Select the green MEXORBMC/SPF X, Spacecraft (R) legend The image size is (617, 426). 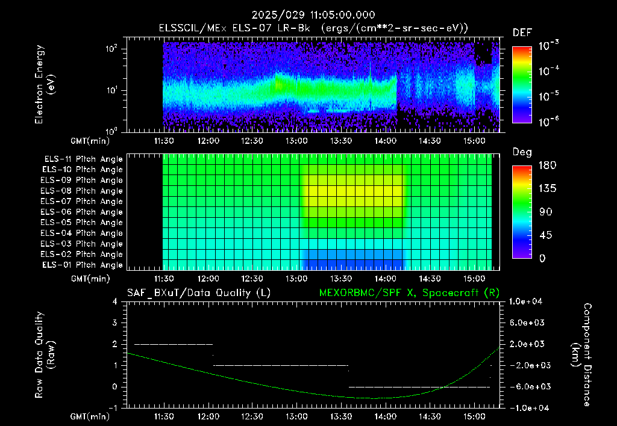(x=409, y=293)
